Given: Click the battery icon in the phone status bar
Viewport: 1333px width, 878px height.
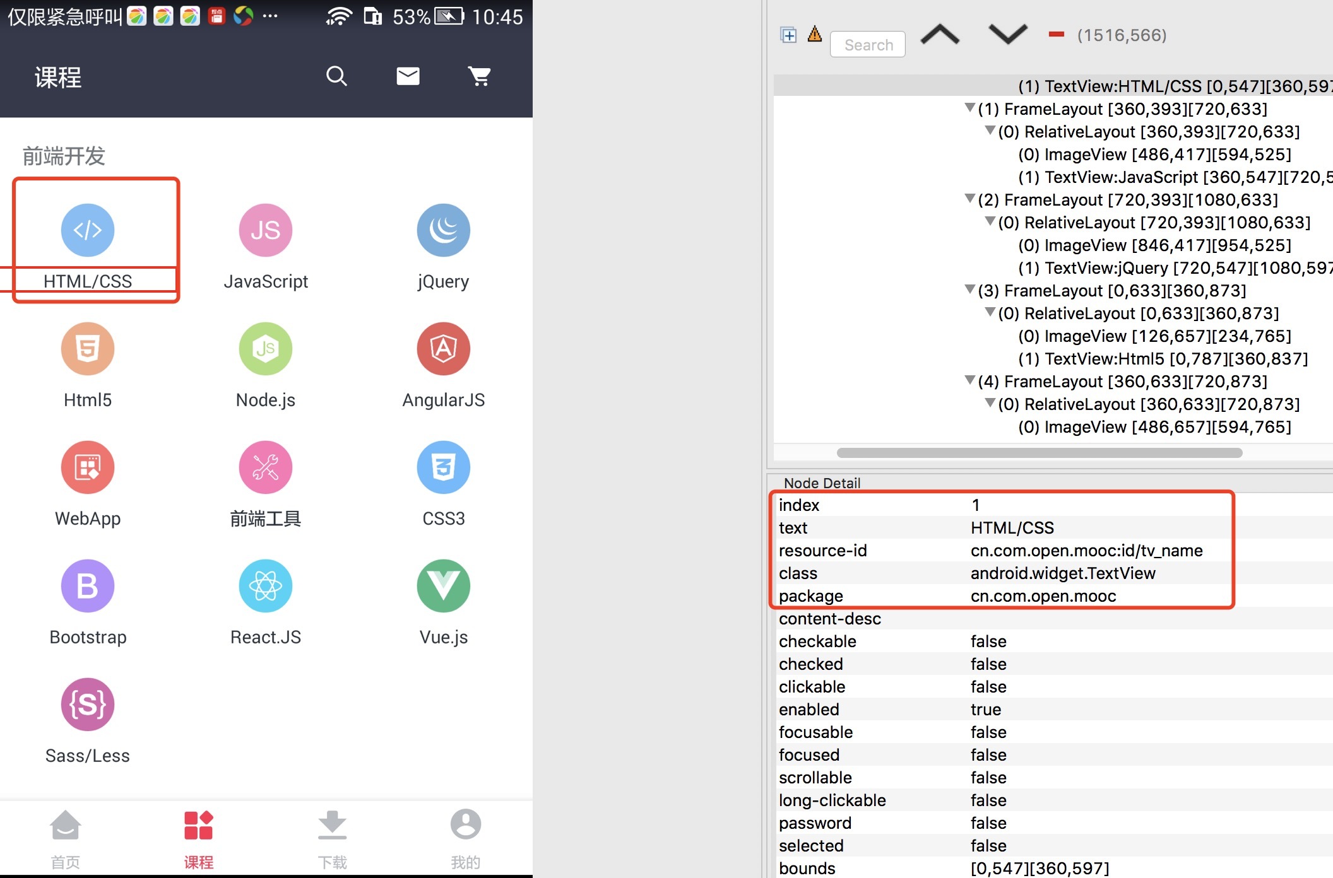Looking at the screenshot, I should tap(449, 16).
